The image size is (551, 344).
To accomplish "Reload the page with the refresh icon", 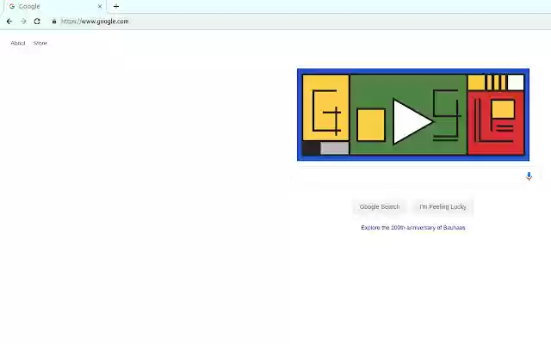I will (37, 21).
